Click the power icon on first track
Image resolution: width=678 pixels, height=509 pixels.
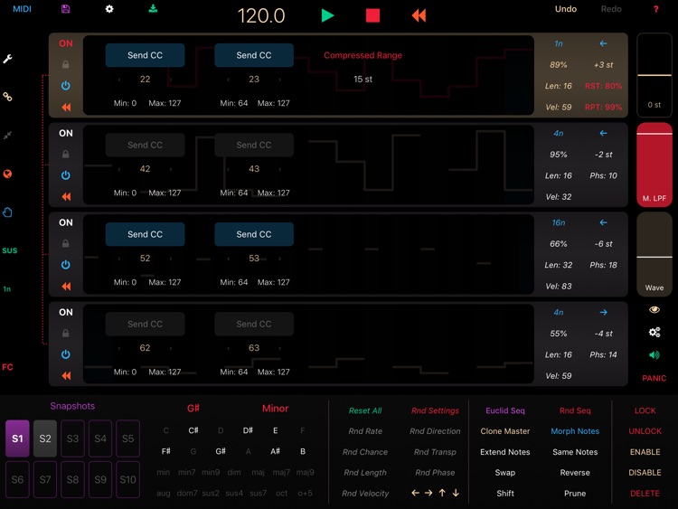(x=65, y=86)
